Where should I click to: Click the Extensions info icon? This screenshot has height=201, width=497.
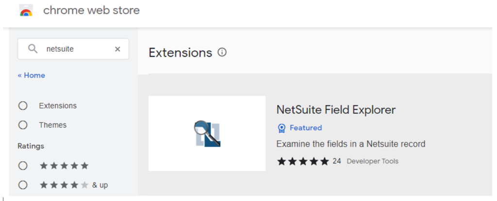pyautogui.click(x=222, y=52)
